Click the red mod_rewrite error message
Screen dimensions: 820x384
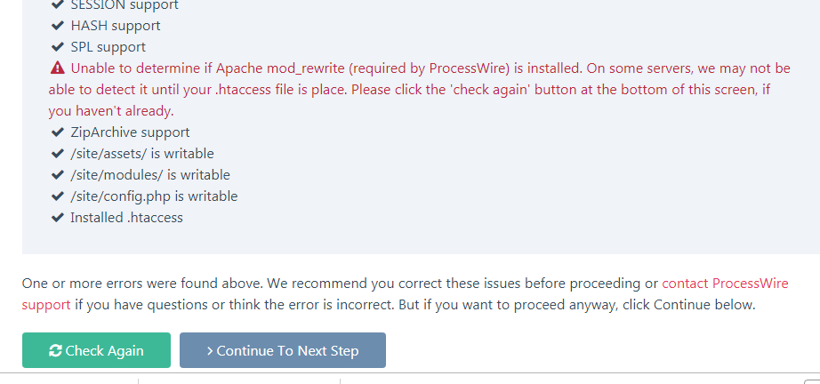418,90
